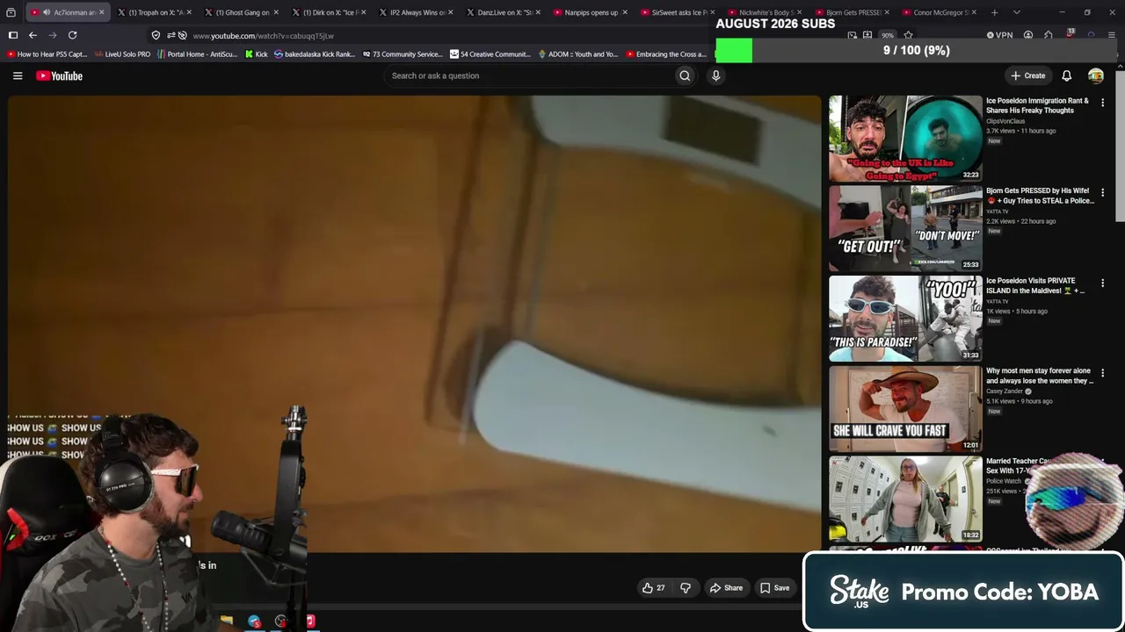Open YouTube notifications bell

pos(1066,75)
